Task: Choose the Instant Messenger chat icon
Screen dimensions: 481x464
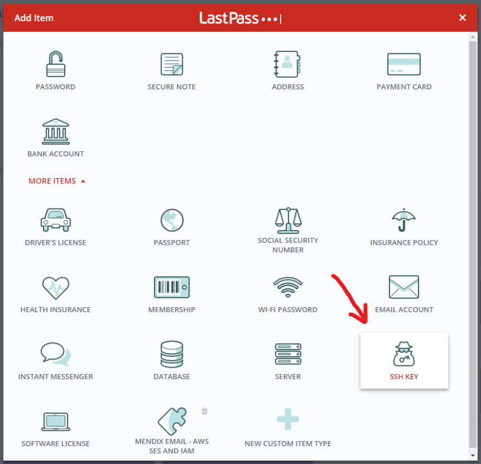Action: tap(56, 355)
